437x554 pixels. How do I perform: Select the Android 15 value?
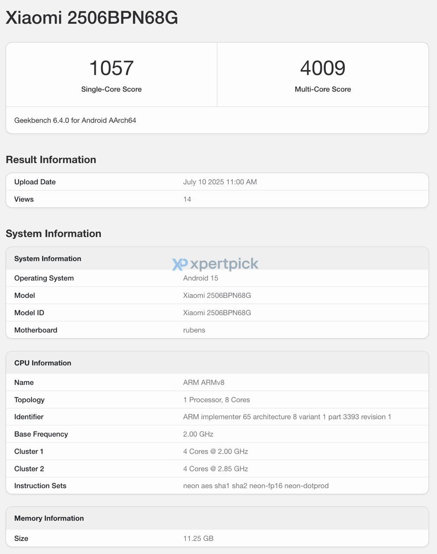click(x=200, y=278)
